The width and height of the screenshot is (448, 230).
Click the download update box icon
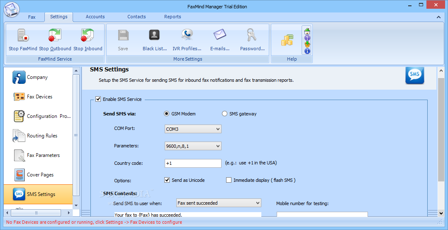(307, 44)
